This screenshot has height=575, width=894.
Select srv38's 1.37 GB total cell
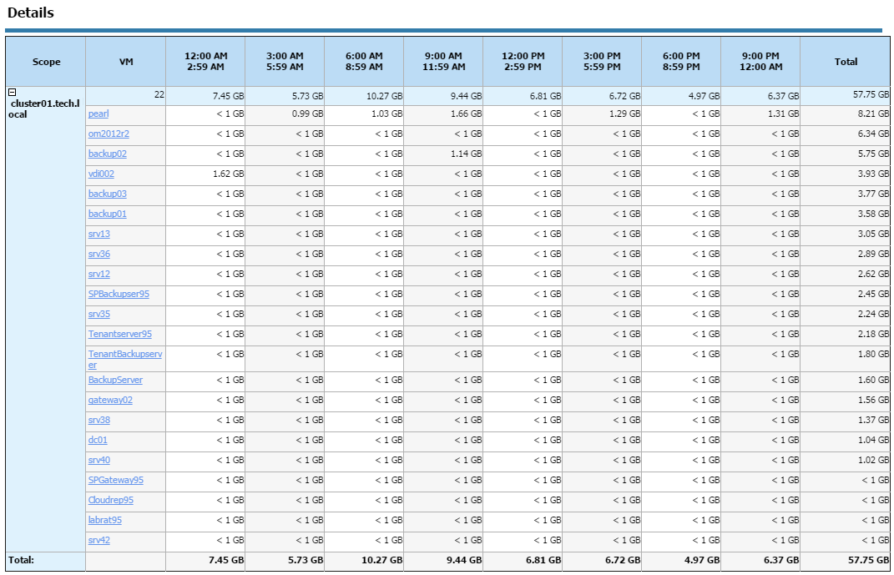846,420
